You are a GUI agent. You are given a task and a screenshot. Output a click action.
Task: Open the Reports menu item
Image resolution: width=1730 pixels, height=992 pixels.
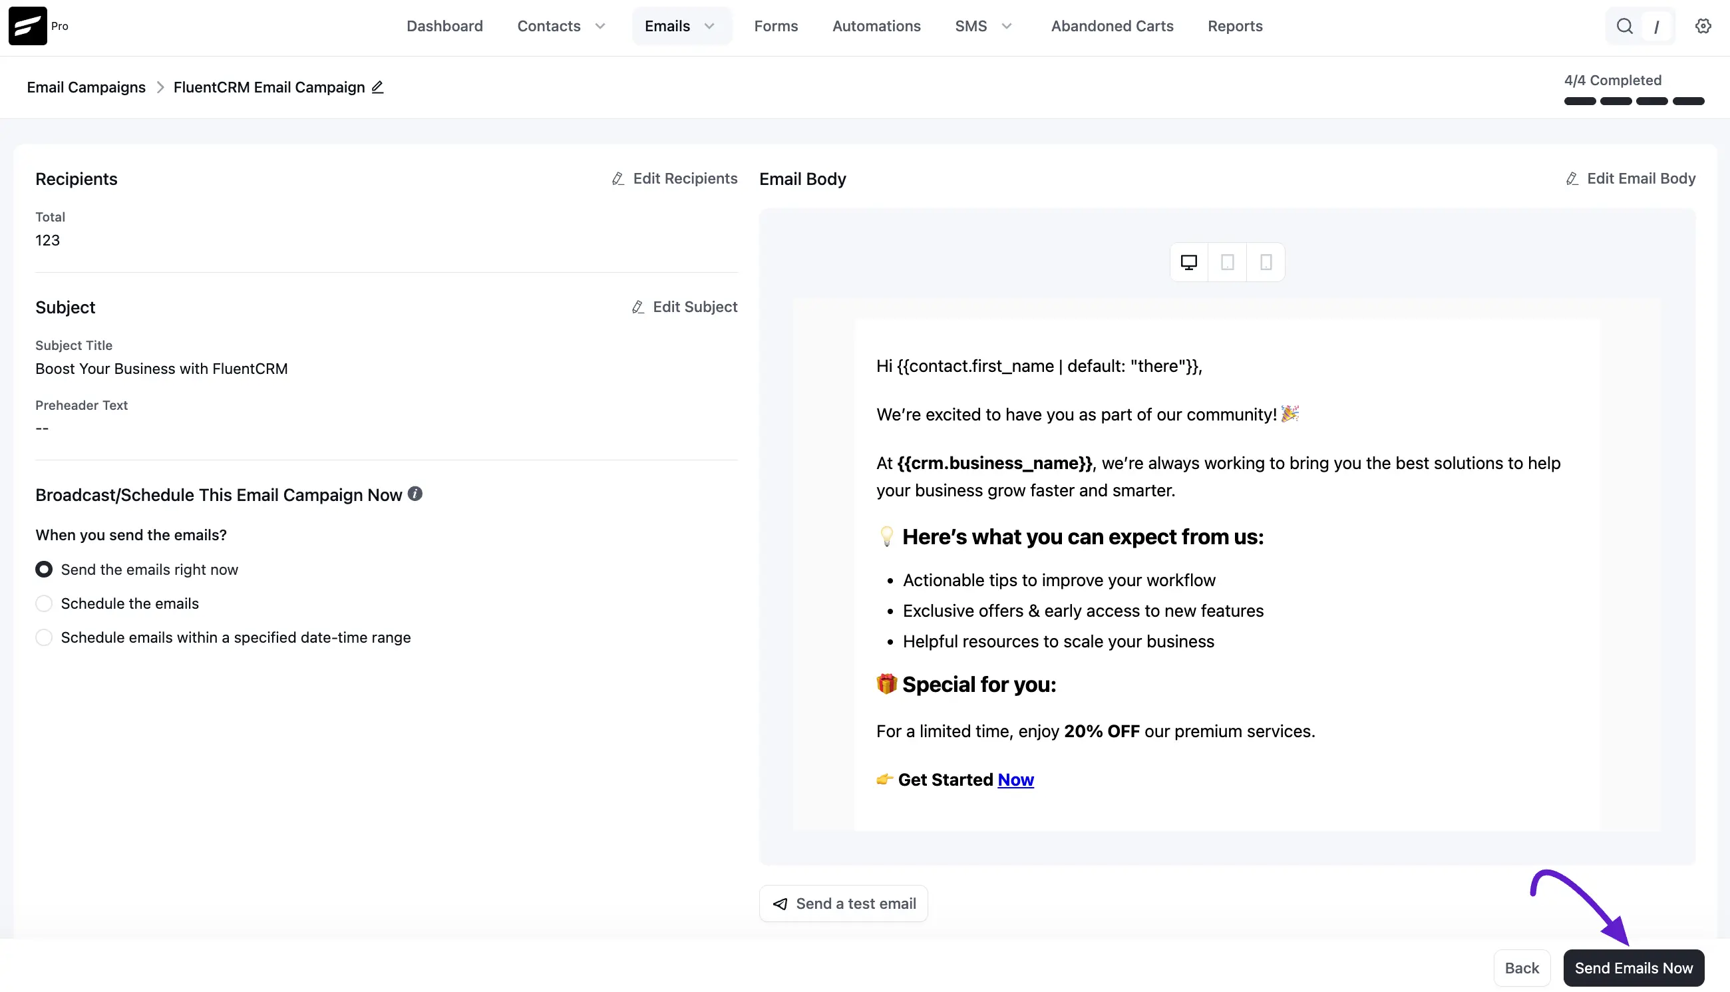1235,27
